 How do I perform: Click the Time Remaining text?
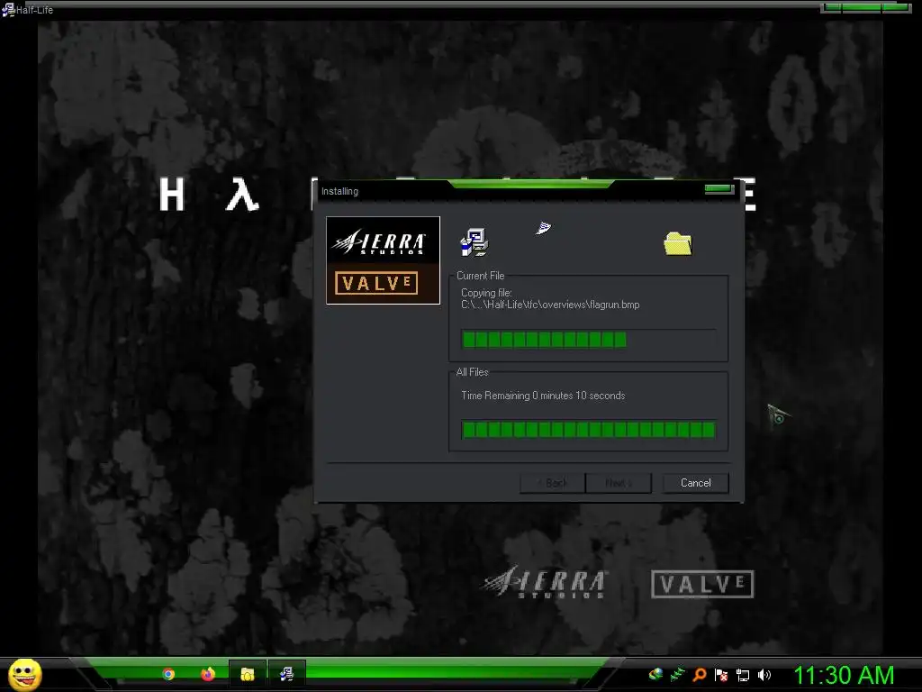[x=543, y=396]
